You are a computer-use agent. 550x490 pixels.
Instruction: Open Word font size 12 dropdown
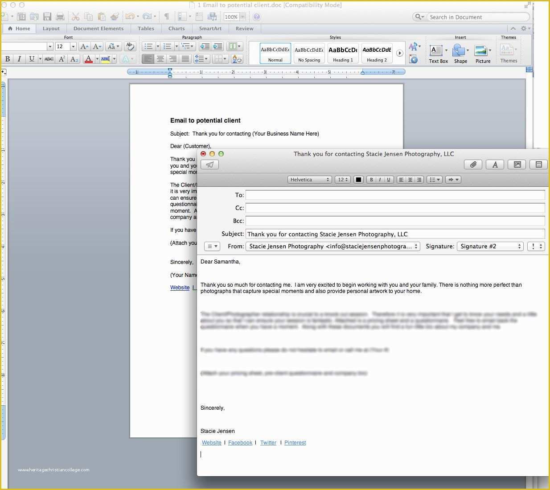[73, 46]
